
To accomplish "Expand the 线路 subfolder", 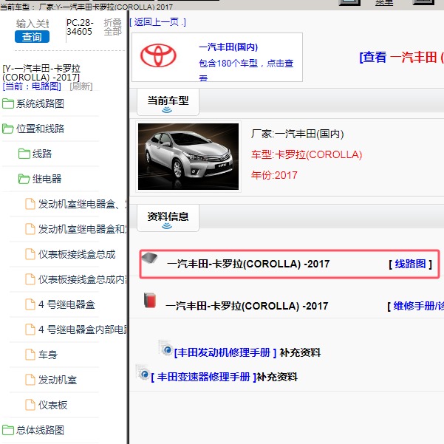I will [42, 154].
